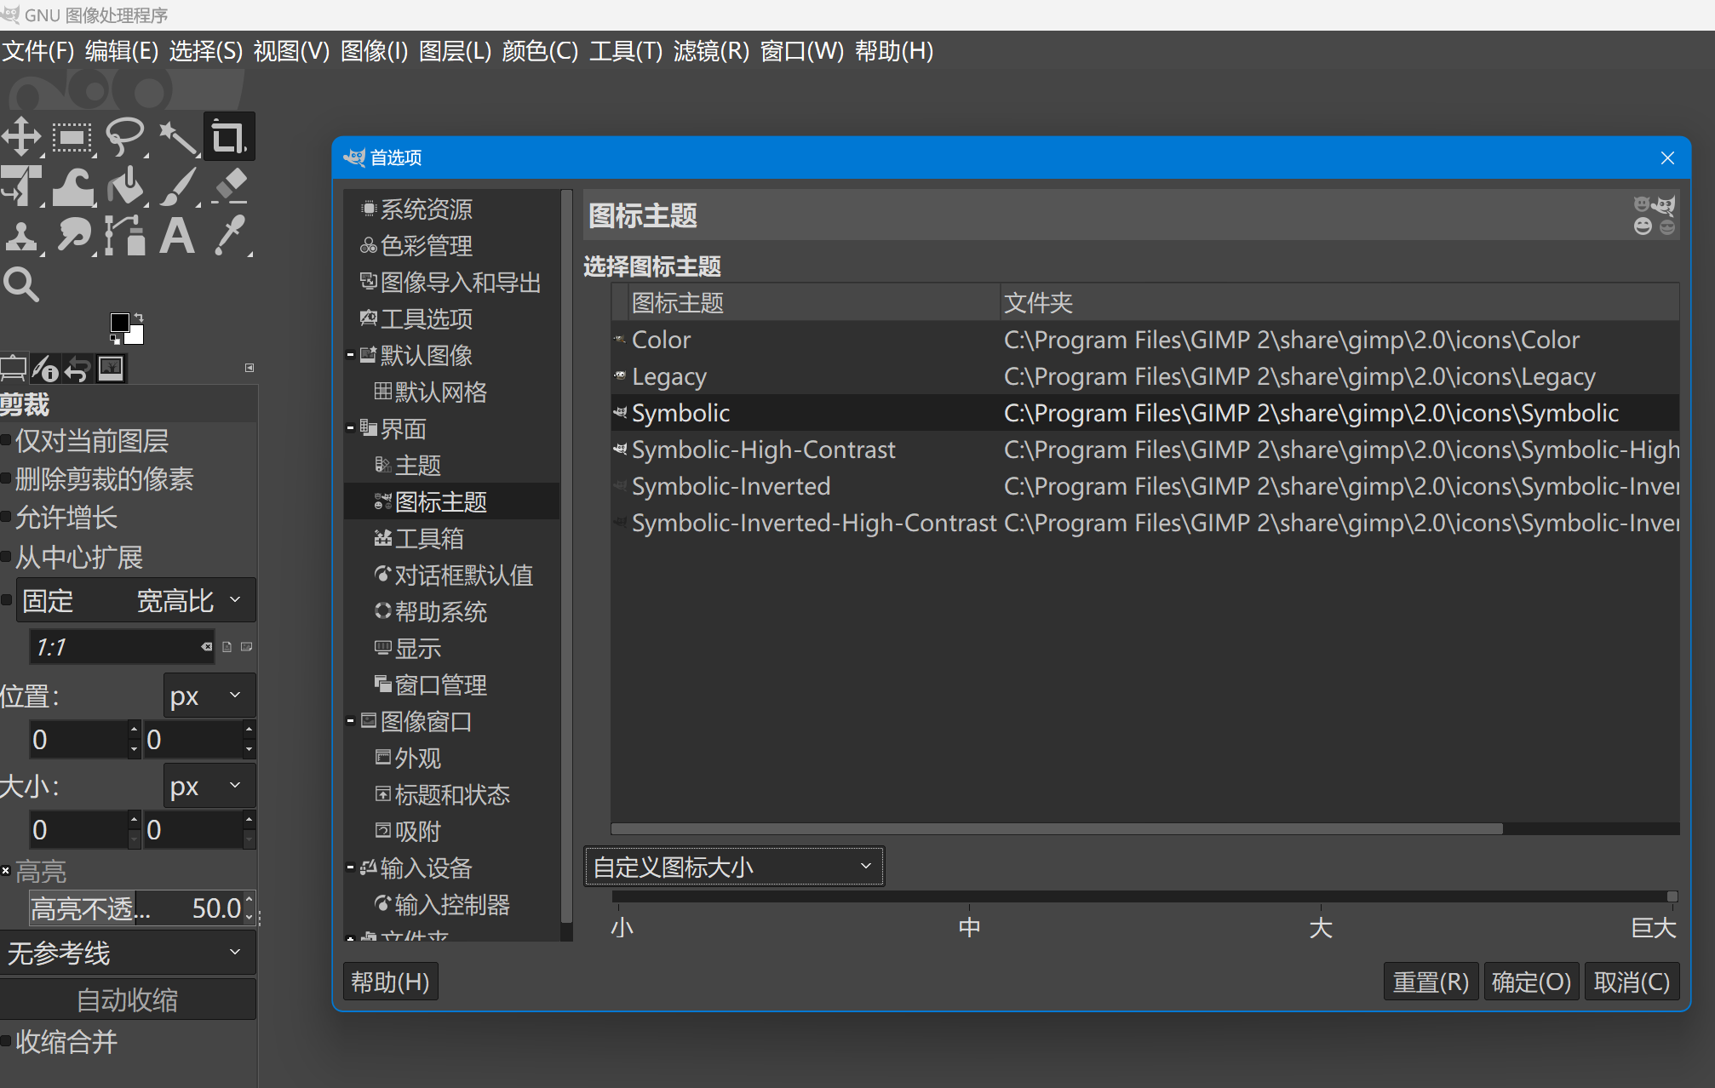Open the 窗口(W) menu
The width and height of the screenshot is (1715, 1088).
[x=802, y=51]
